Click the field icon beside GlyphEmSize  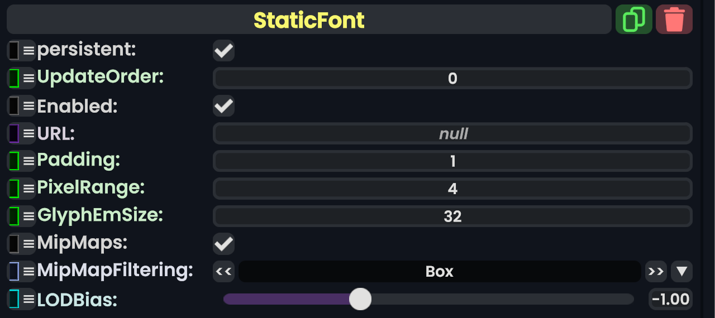coord(14,216)
